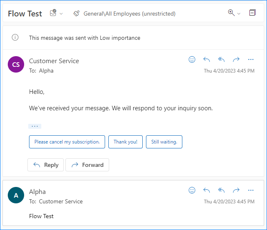The height and width of the screenshot is (230, 267).
Task: Open more actions on the Alpha message
Action: click(x=251, y=190)
